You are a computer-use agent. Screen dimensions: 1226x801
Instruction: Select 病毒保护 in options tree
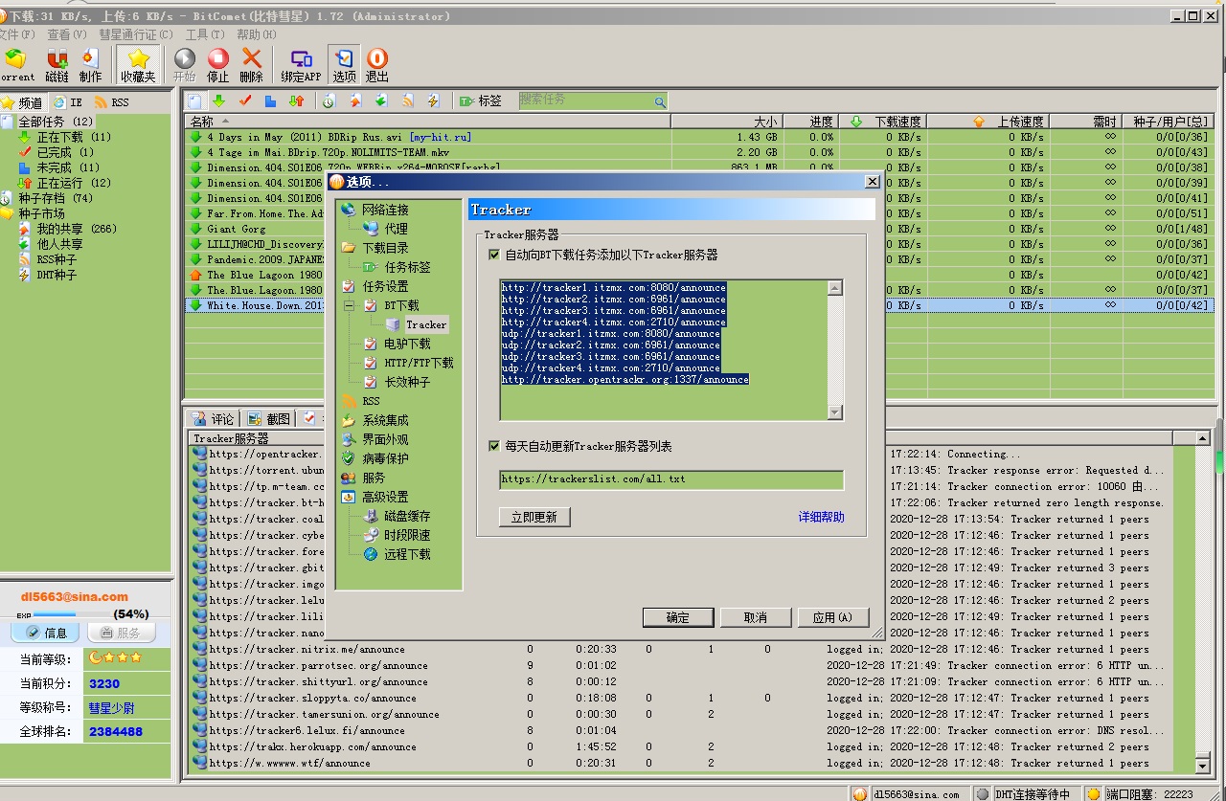(385, 458)
